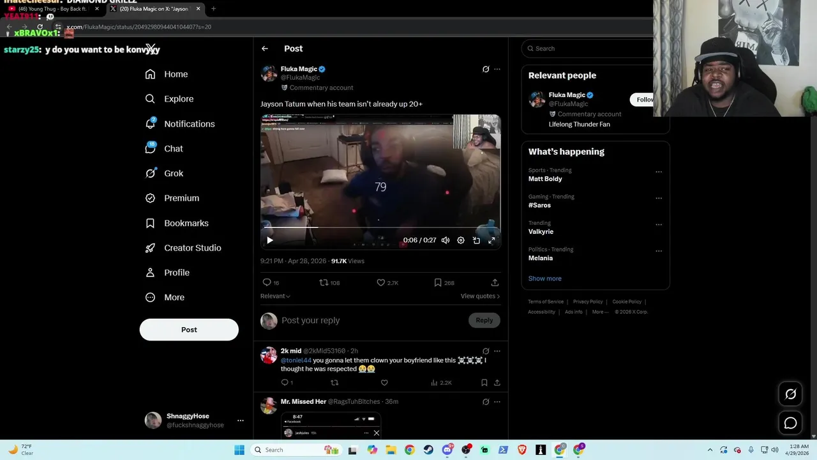
Task: Open Chat in X sidebar
Action: click(x=164, y=148)
